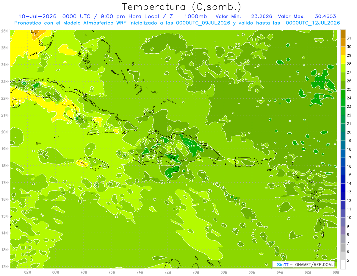
Task: Pick legend swatch between 29 and 30
Action: 343,51
